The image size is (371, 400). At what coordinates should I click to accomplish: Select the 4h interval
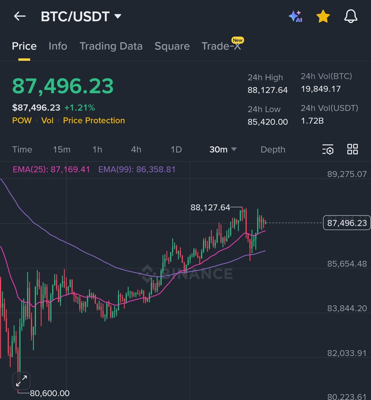pos(136,149)
